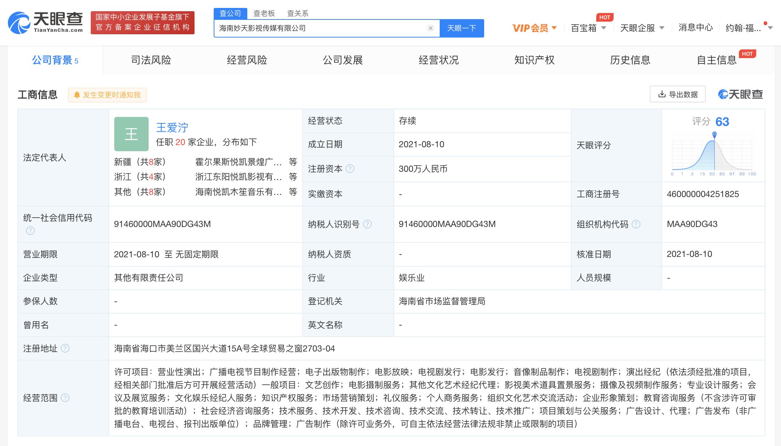Click 登记机关 value 海南省市场监督管理局
This screenshot has height=446, width=781.
(x=442, y=301)
